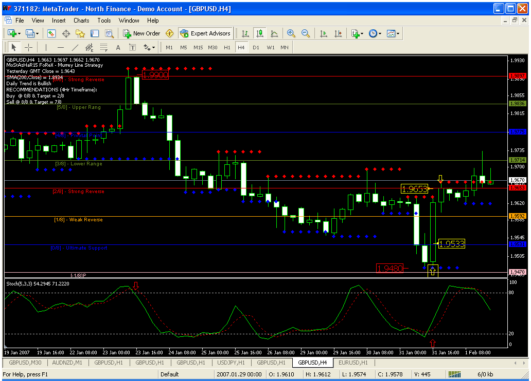Toggle the Expert Advisors button
531x381 pixels.
(x=206, y=33)
